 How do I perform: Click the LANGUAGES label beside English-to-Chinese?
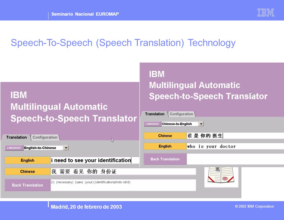click(14, 148)
